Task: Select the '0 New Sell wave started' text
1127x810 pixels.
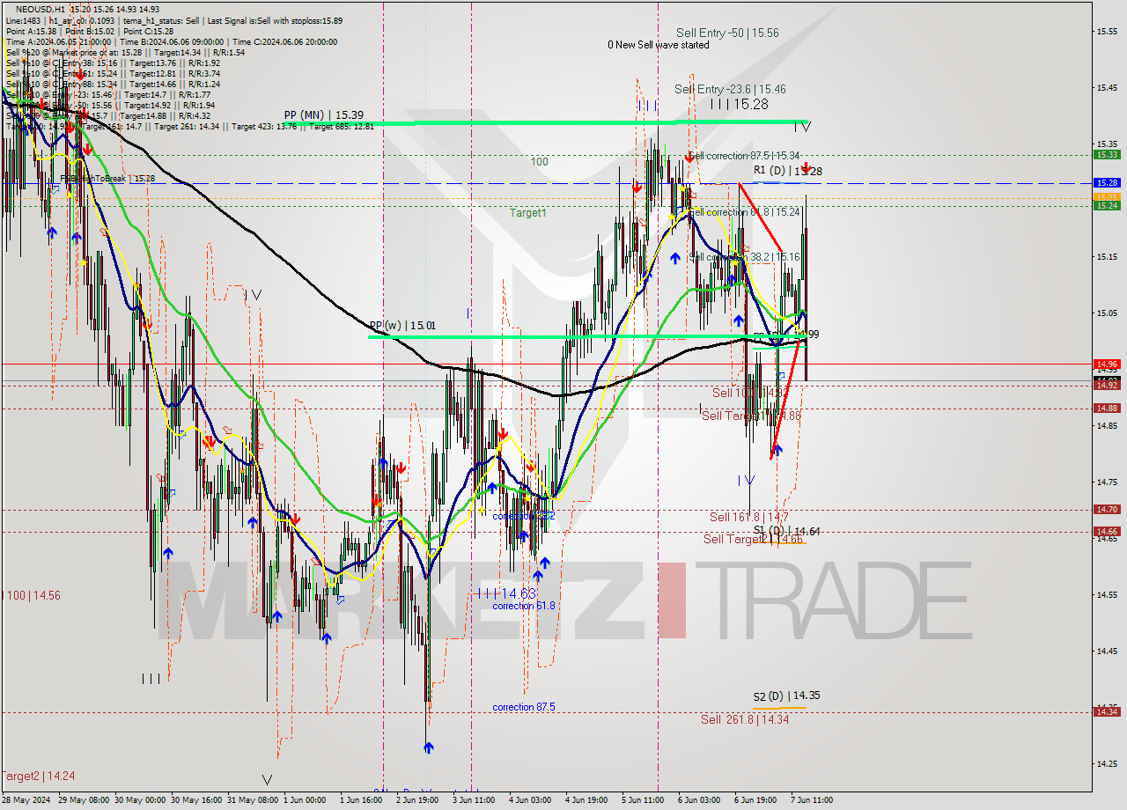Action: pyautogui.click(x=658, y=45)
